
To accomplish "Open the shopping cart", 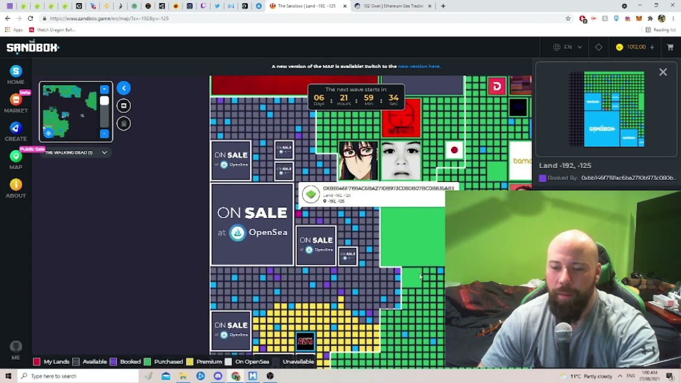I will coord(670,47).
